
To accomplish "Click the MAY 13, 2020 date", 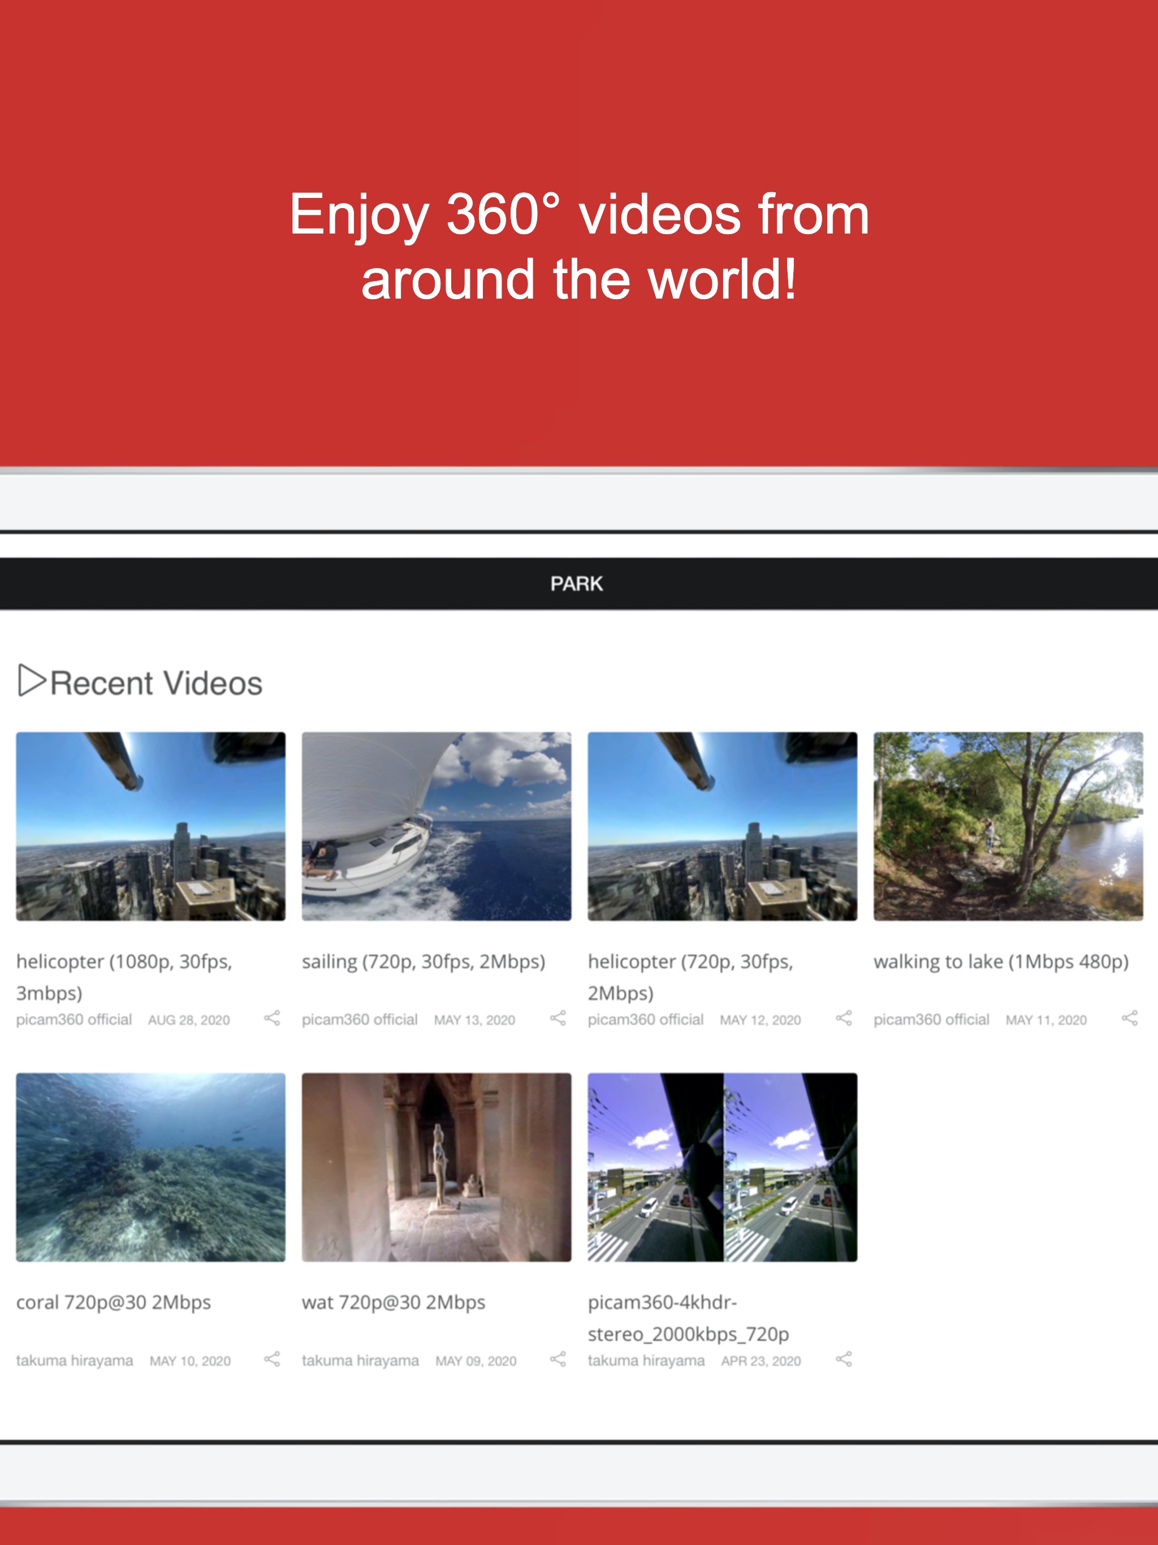I will pyautogui.click(x=474, y=1020).
